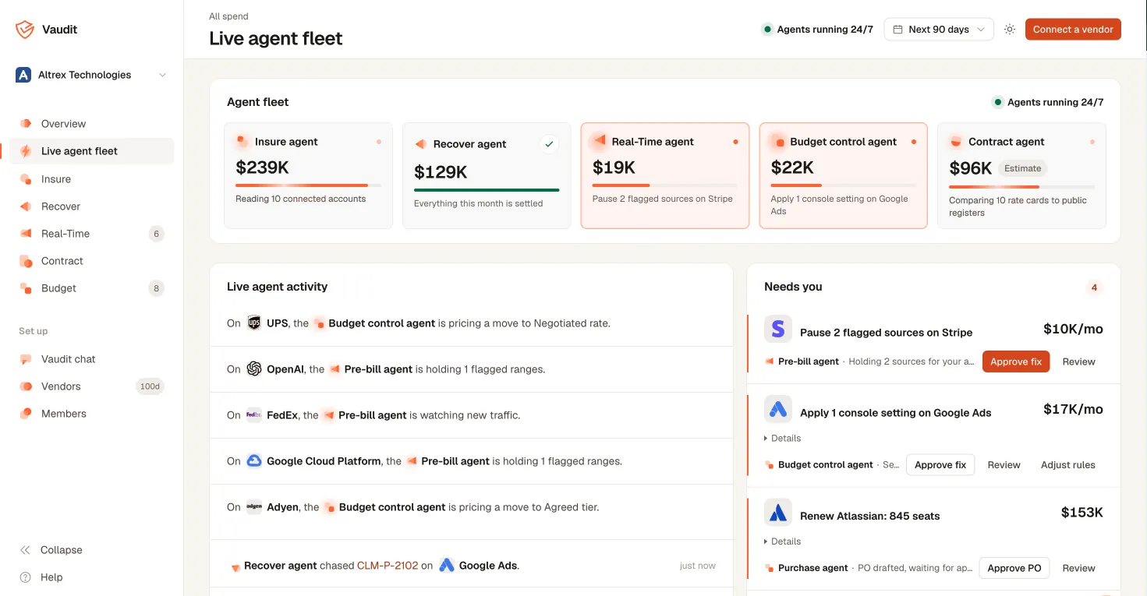Click the Estimate badge on the Contract agent card

click(x=1022, y=168)
